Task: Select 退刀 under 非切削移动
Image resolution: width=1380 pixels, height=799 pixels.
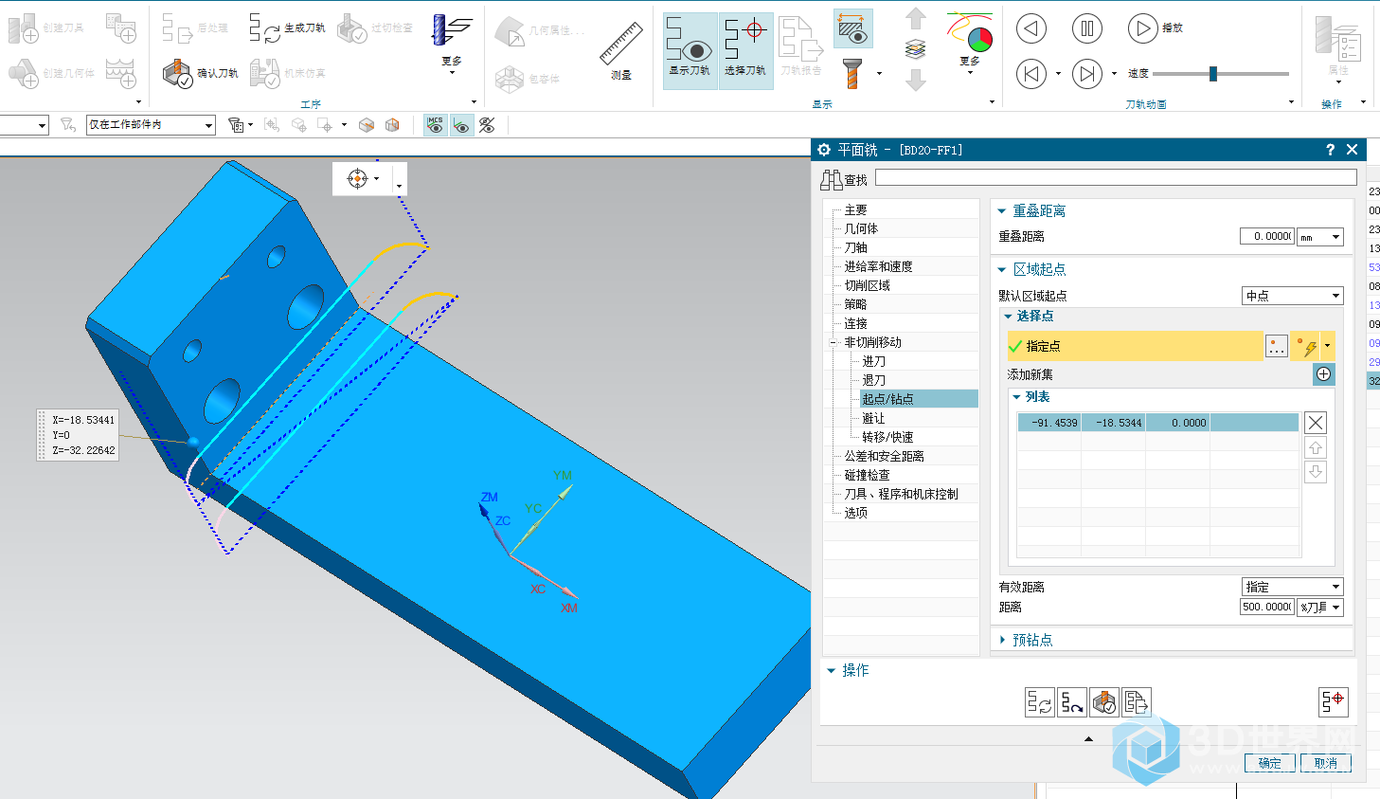Action: click(x=873, y=380)
